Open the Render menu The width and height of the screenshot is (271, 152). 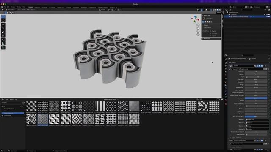(13, 7)
